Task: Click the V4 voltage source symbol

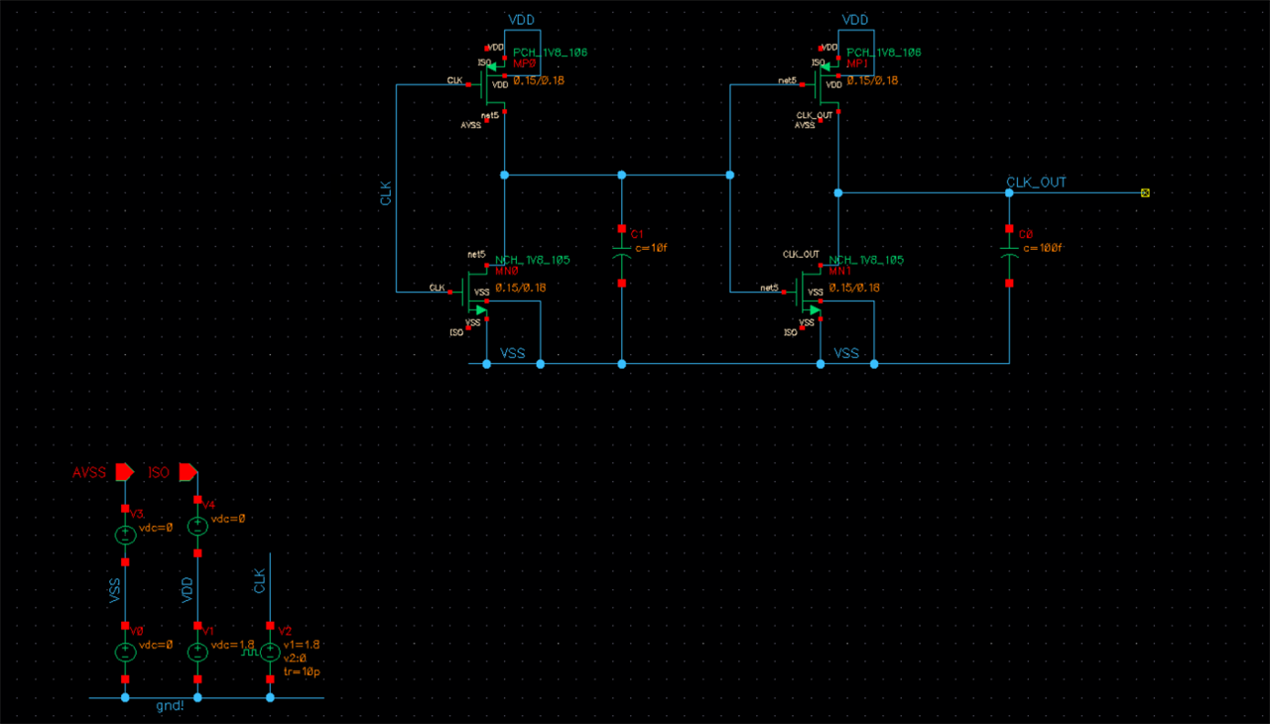Action: pos(197,527)
